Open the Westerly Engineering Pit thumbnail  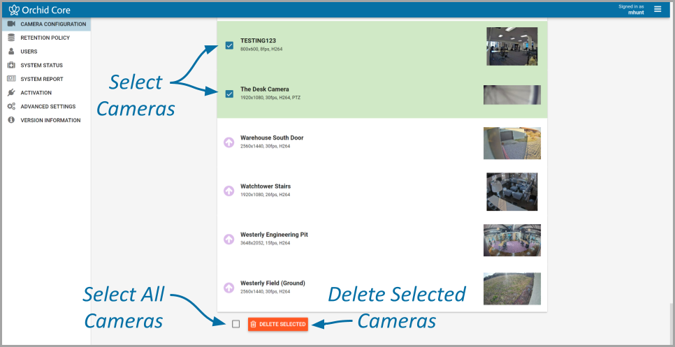click(512, 240)
